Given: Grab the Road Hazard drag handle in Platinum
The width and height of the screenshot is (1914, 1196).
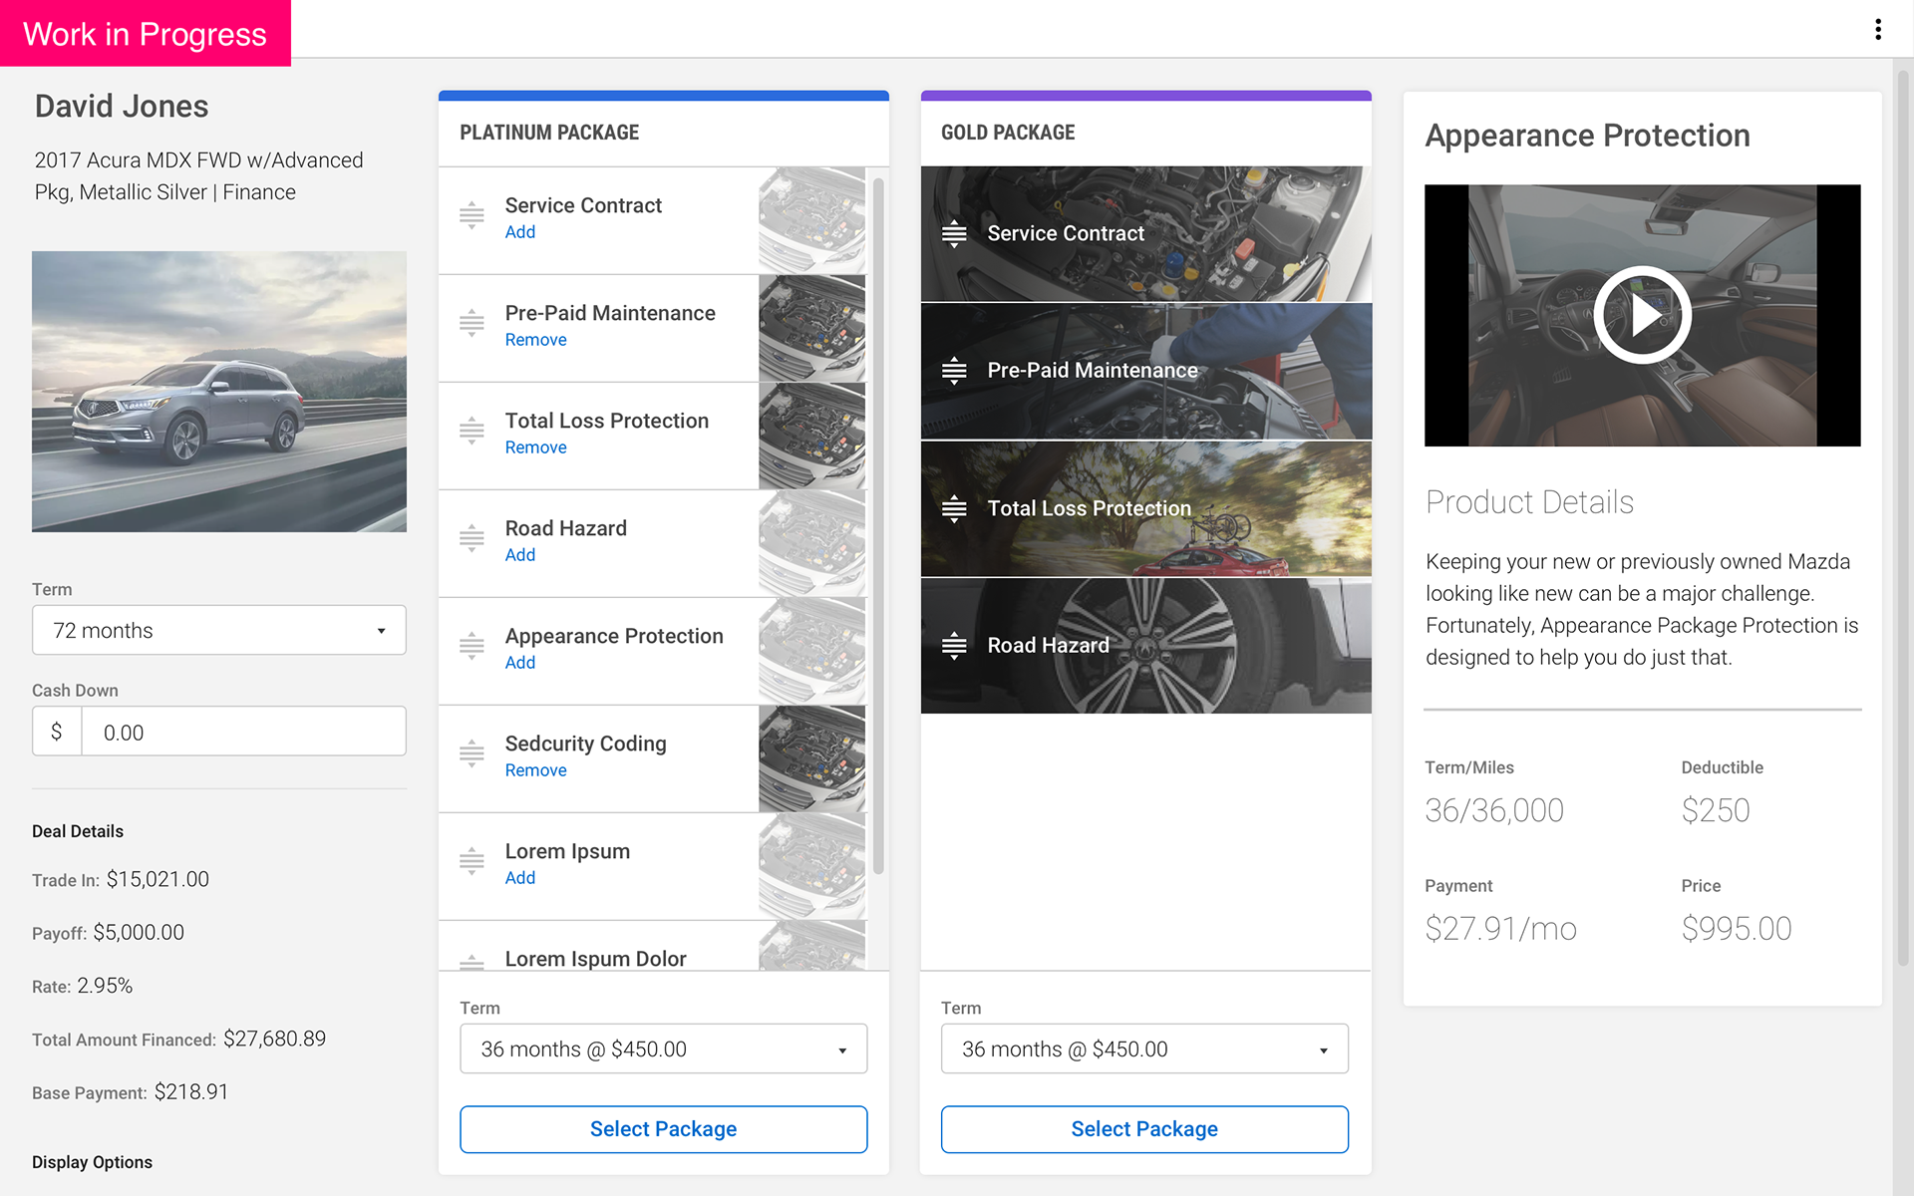Looking at the screenshot, I should [x=472, y=539].
